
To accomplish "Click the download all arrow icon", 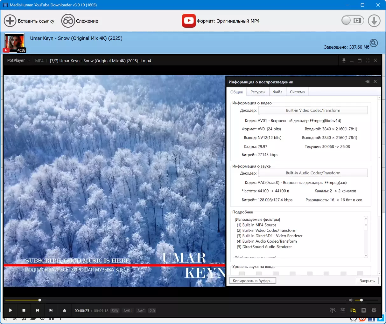I will (374, 21).
